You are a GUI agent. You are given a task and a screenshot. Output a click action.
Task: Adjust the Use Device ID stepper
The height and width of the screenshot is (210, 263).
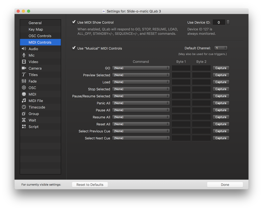(228, 22)
